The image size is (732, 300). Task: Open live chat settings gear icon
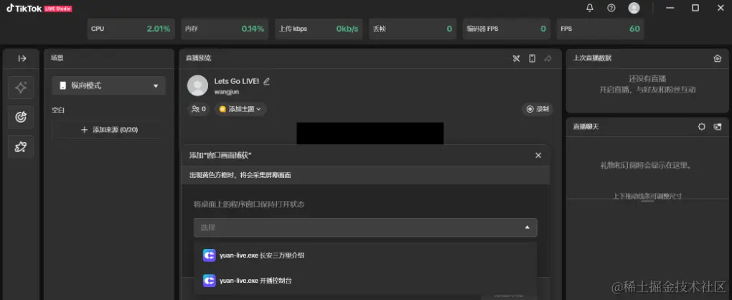[x=702, y=126]
